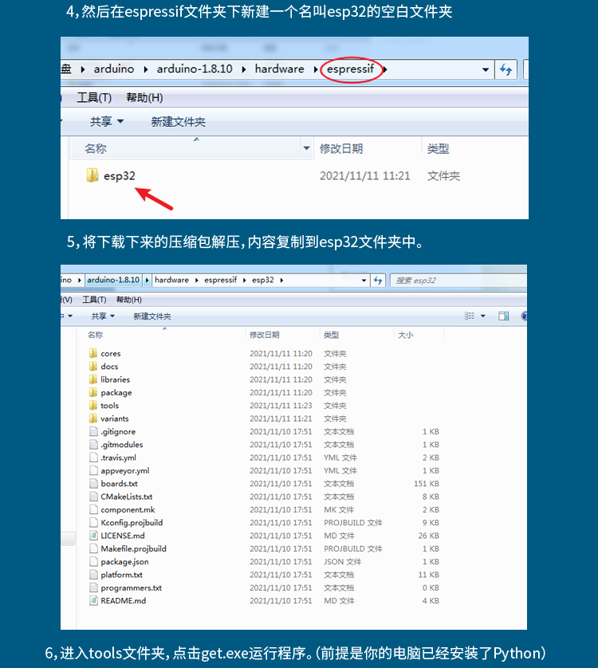Open the 共享 dropdown in the esp32 window
This screenshot has height=668, width=598.
pos(103,316)
